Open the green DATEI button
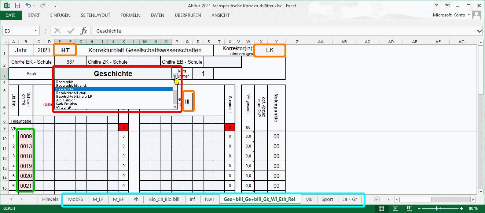 11,15
